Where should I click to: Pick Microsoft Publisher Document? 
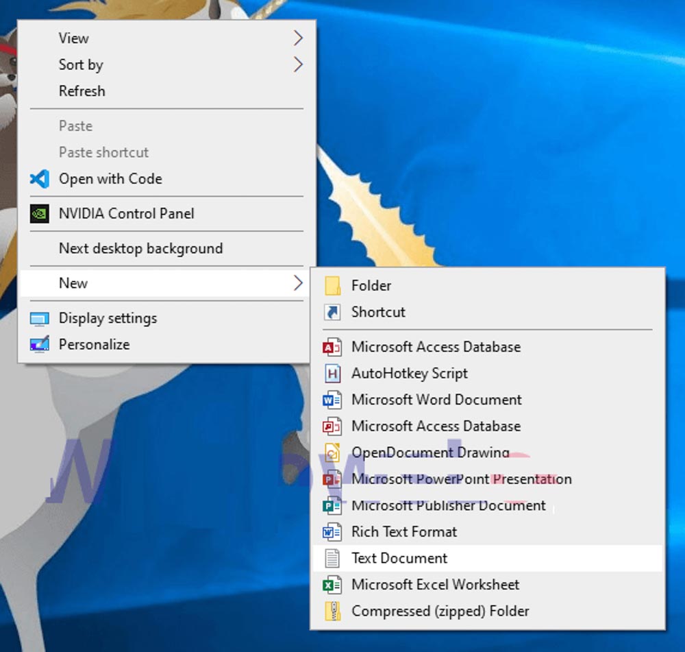pyautogui.click(x=449, y=506)
